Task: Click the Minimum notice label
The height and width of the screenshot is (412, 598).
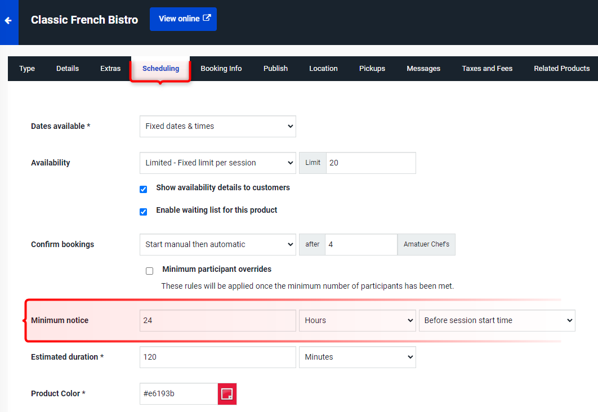Action: [60, 320]
